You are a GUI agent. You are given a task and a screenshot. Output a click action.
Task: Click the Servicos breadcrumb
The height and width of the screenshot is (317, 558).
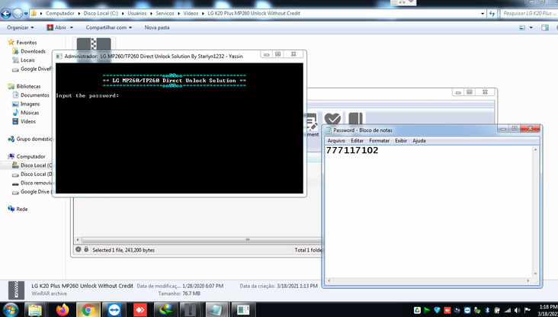(x=165, y=13)
